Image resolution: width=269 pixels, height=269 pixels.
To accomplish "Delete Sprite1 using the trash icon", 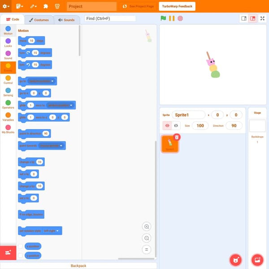I will pyautogui.click(x=177, y=137).
